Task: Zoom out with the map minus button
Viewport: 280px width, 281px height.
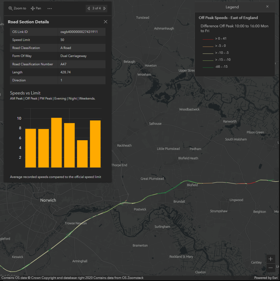Action: (271, 268)
